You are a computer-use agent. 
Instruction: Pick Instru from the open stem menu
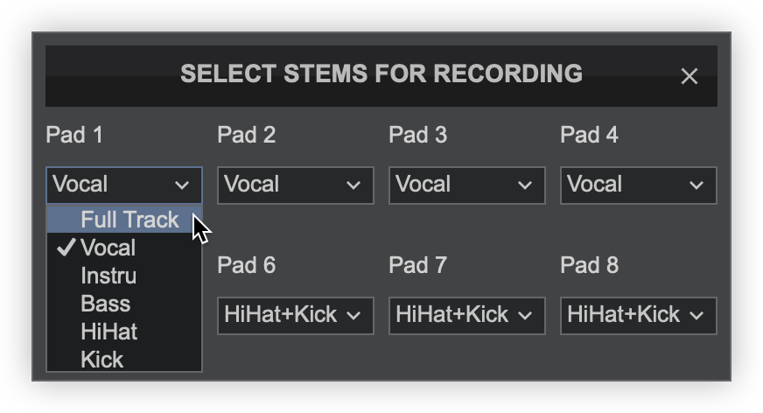click(108, 276)
